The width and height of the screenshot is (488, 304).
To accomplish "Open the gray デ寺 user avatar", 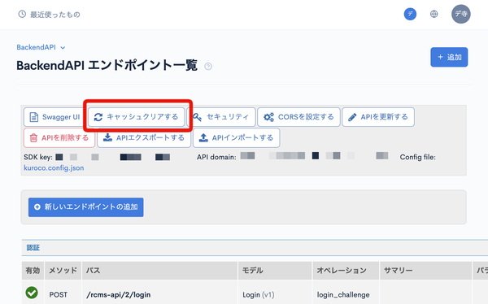I will (461, 14).
